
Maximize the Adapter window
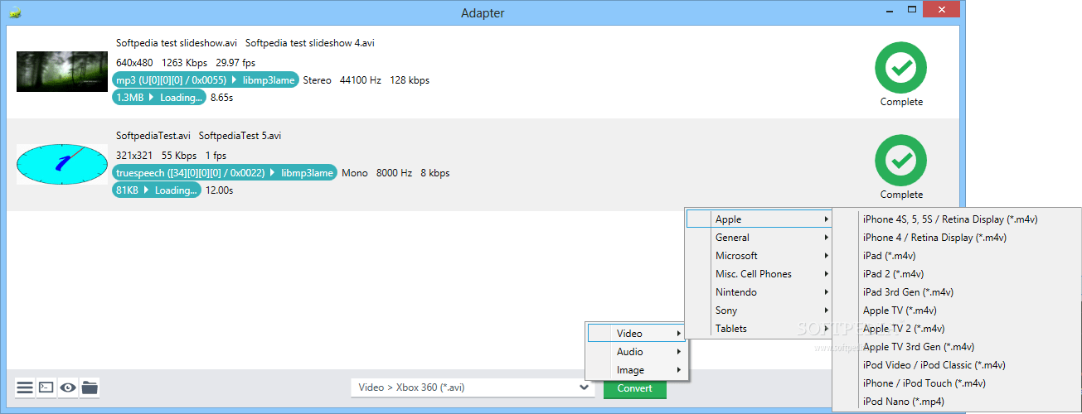913,9
